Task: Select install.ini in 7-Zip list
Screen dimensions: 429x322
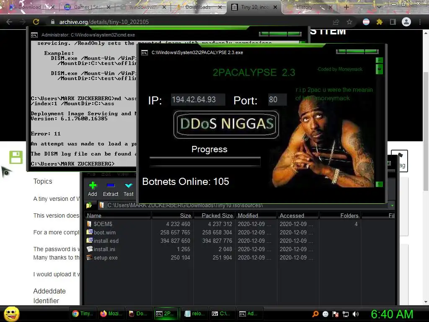Action: [240, 249]
